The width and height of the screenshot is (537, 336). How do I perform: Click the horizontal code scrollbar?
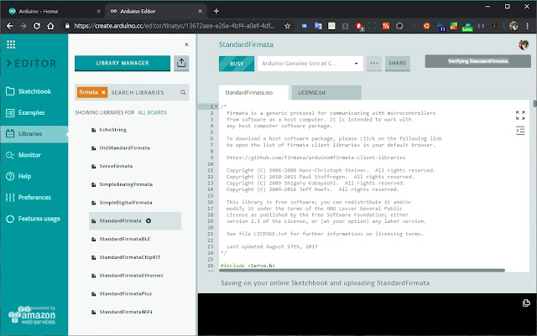coord(362,271)
